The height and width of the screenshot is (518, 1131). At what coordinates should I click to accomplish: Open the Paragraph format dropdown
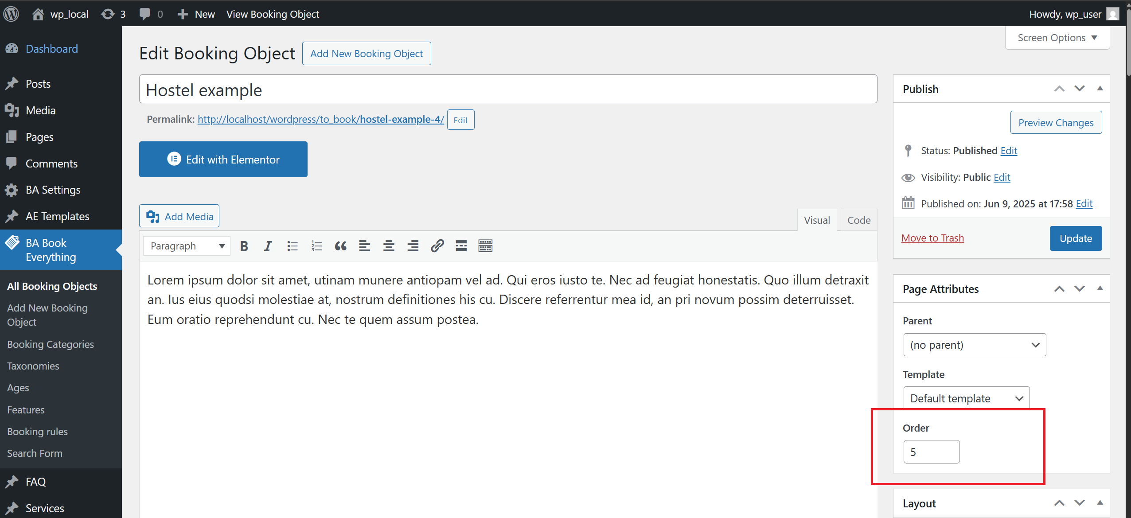pyautogui.click(x=187, y=246)
